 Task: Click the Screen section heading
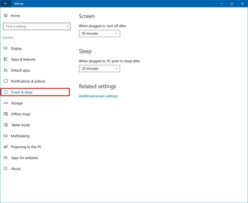(x=87, y=16)
